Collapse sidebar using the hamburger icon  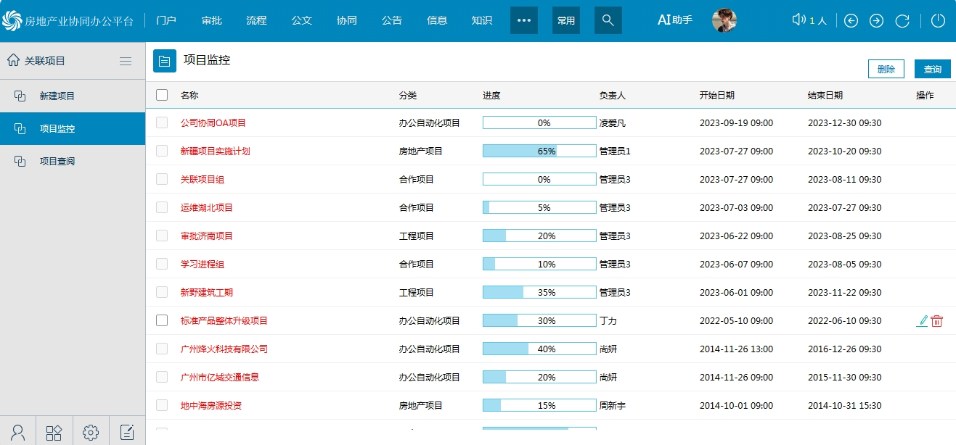tap(126, 62)
